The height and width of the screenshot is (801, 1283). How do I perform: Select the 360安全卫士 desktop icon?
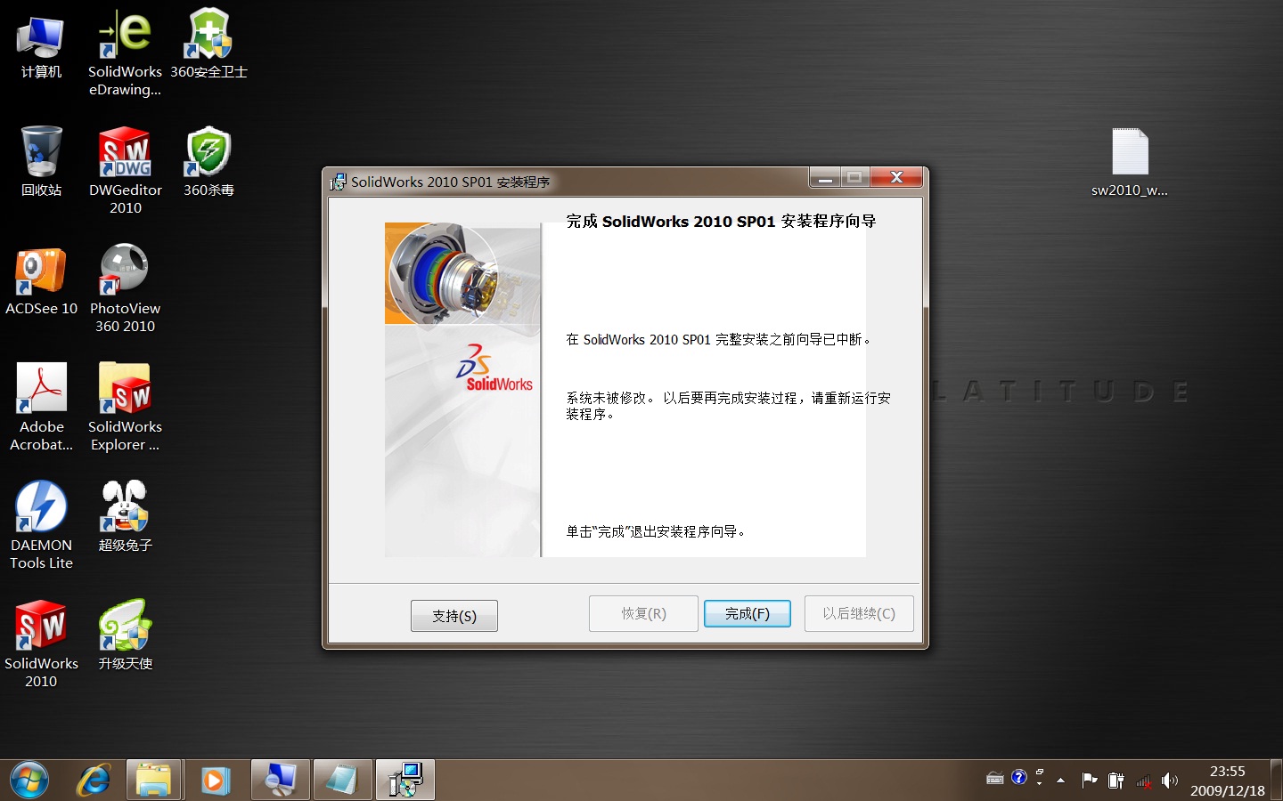[208, 44]
